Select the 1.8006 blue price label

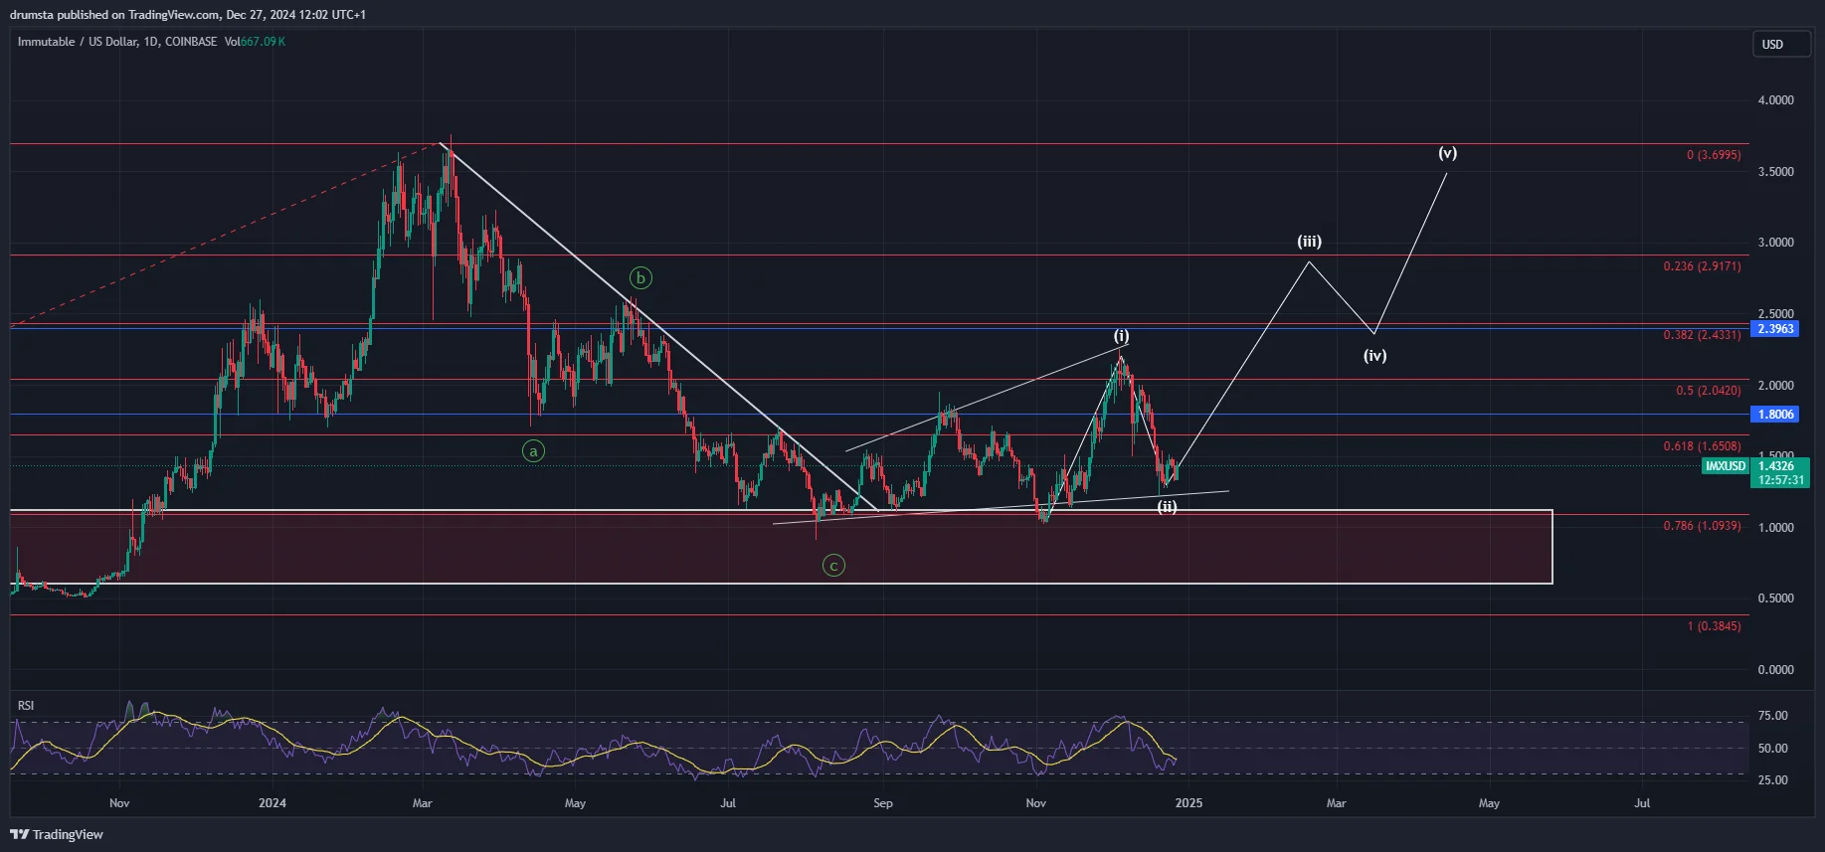(1775, 415)
